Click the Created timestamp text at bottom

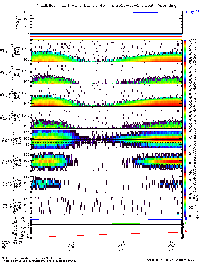tap(171, 259)
